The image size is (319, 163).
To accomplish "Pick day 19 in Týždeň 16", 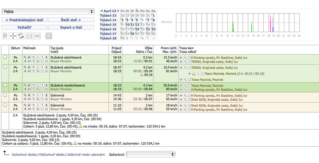I will click(137, 29).
